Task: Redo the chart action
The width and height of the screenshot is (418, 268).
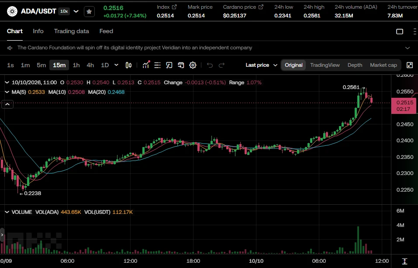Action: [221, 65]
